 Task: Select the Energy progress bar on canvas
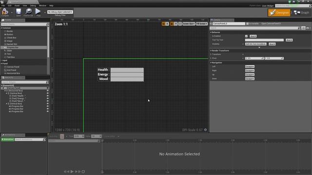tap(127, 74)
